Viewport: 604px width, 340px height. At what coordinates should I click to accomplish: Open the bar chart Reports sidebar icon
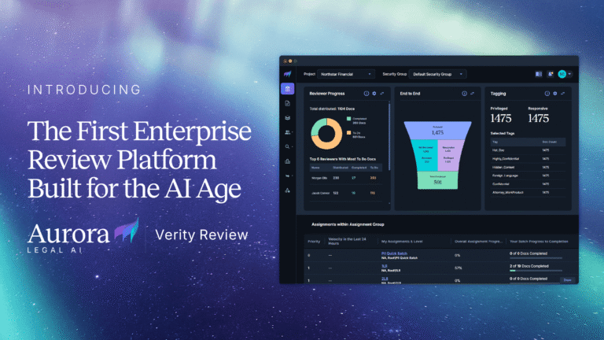click(288, 161)
